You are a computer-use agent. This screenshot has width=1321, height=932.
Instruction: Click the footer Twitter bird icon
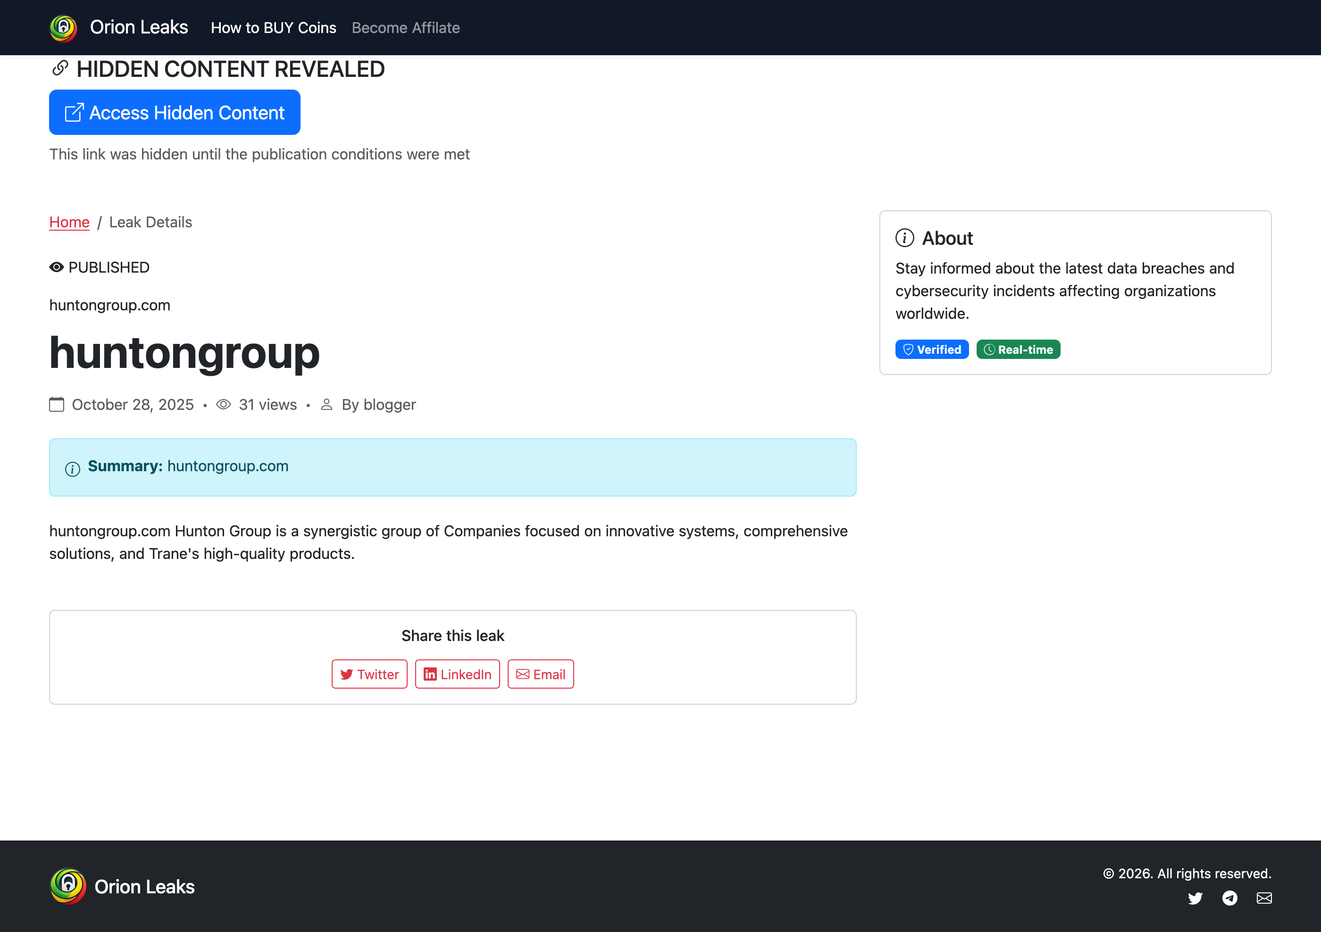[x=1195, y=898]
